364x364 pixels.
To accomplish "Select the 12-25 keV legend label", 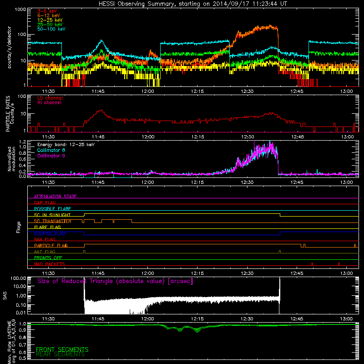I will tap(50, 20).
